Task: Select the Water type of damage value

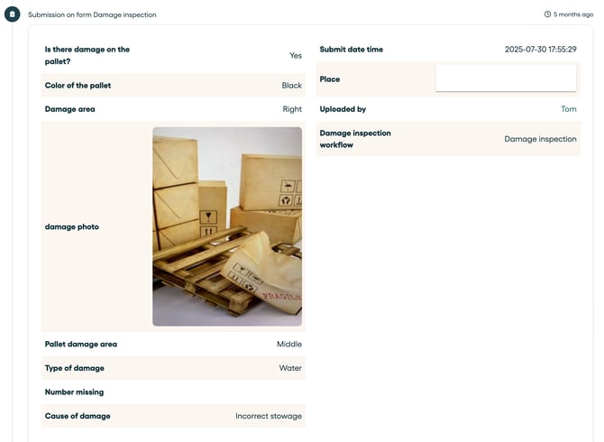Action: pos(290,368)
